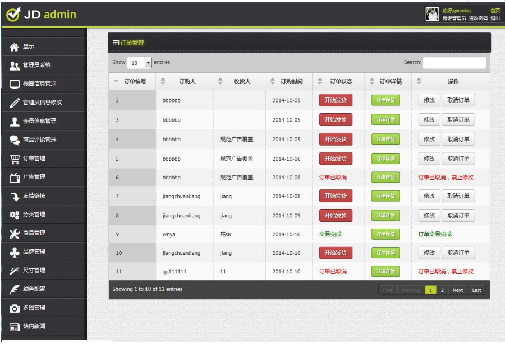This screenshot has width=505, height=344.
Task: Click 取消订单 for order 7
Action: 458,196
